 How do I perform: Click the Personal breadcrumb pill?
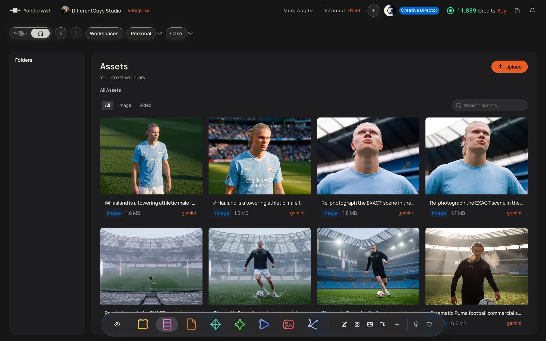click(x=141, y=33)
